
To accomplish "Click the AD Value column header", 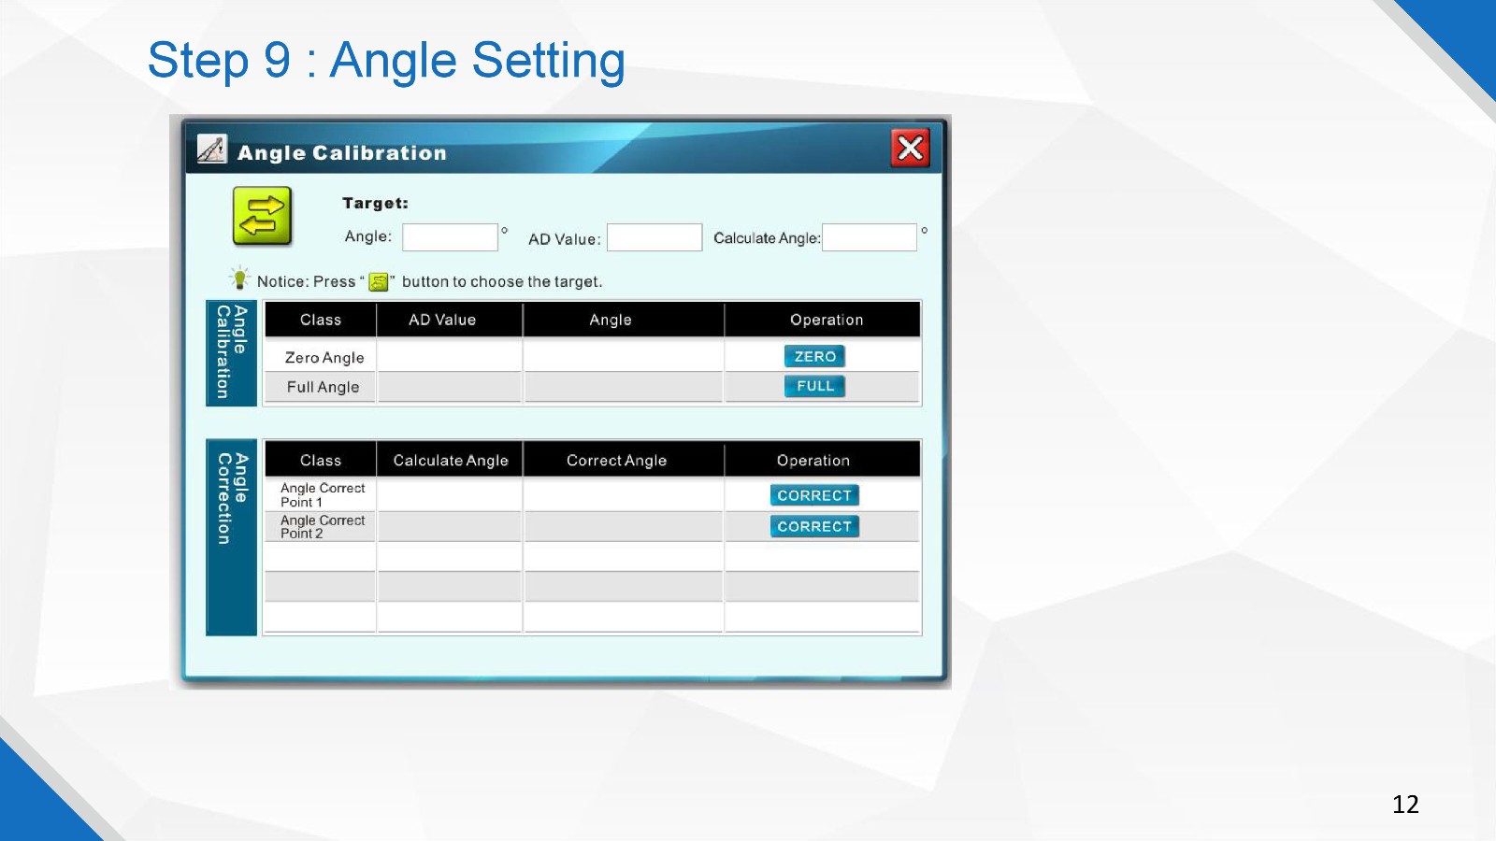I will point(442,320).
